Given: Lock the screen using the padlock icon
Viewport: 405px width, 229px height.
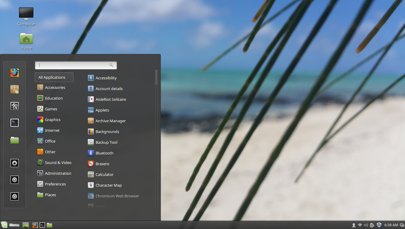Looking at the screenshot, I should tap(14, 163).
